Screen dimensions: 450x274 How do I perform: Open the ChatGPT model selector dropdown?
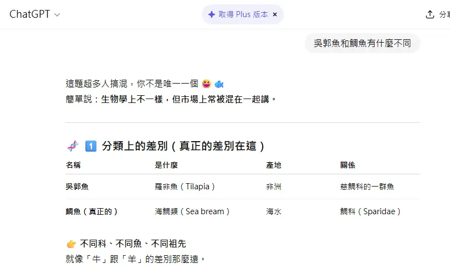[35, 14]
